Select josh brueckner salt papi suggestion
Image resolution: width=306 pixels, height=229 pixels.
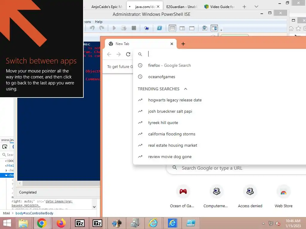tap(219, 112)
